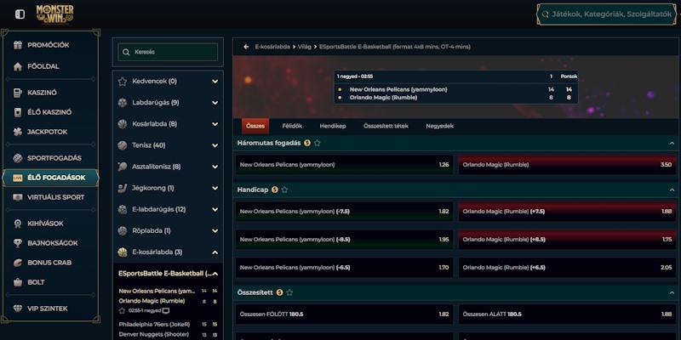Viewport: 681px width, 340px height.
Task: Favorite the Handicap market
Action: click(x=284, y=190)
